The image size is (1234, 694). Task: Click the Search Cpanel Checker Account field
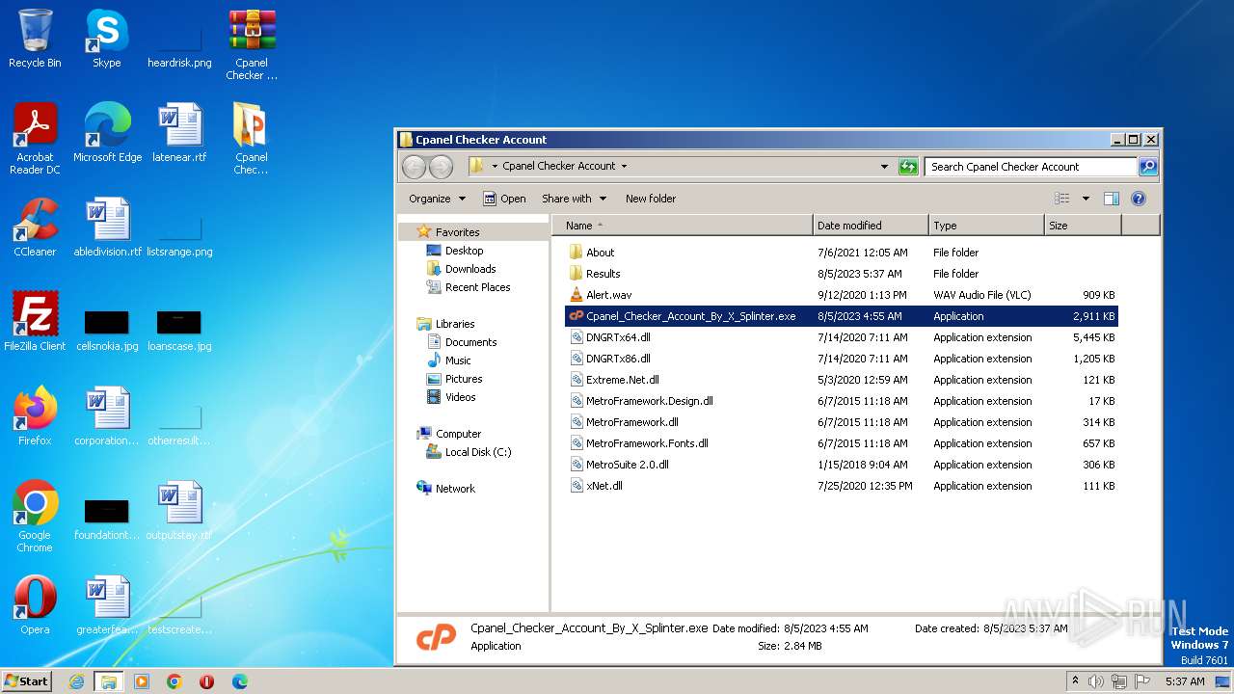coord(1030,167)
